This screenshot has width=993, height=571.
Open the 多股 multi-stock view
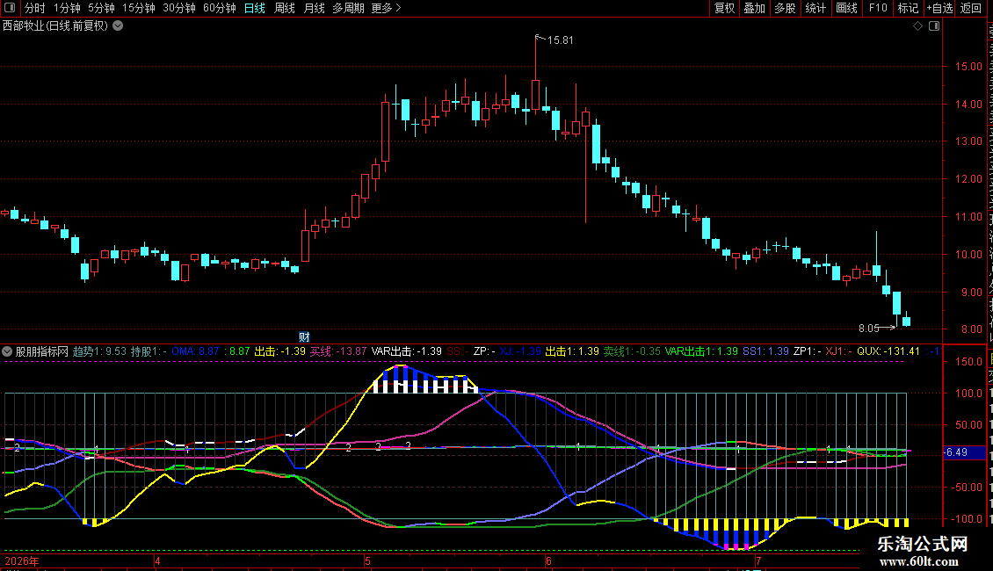coord(785,8)
